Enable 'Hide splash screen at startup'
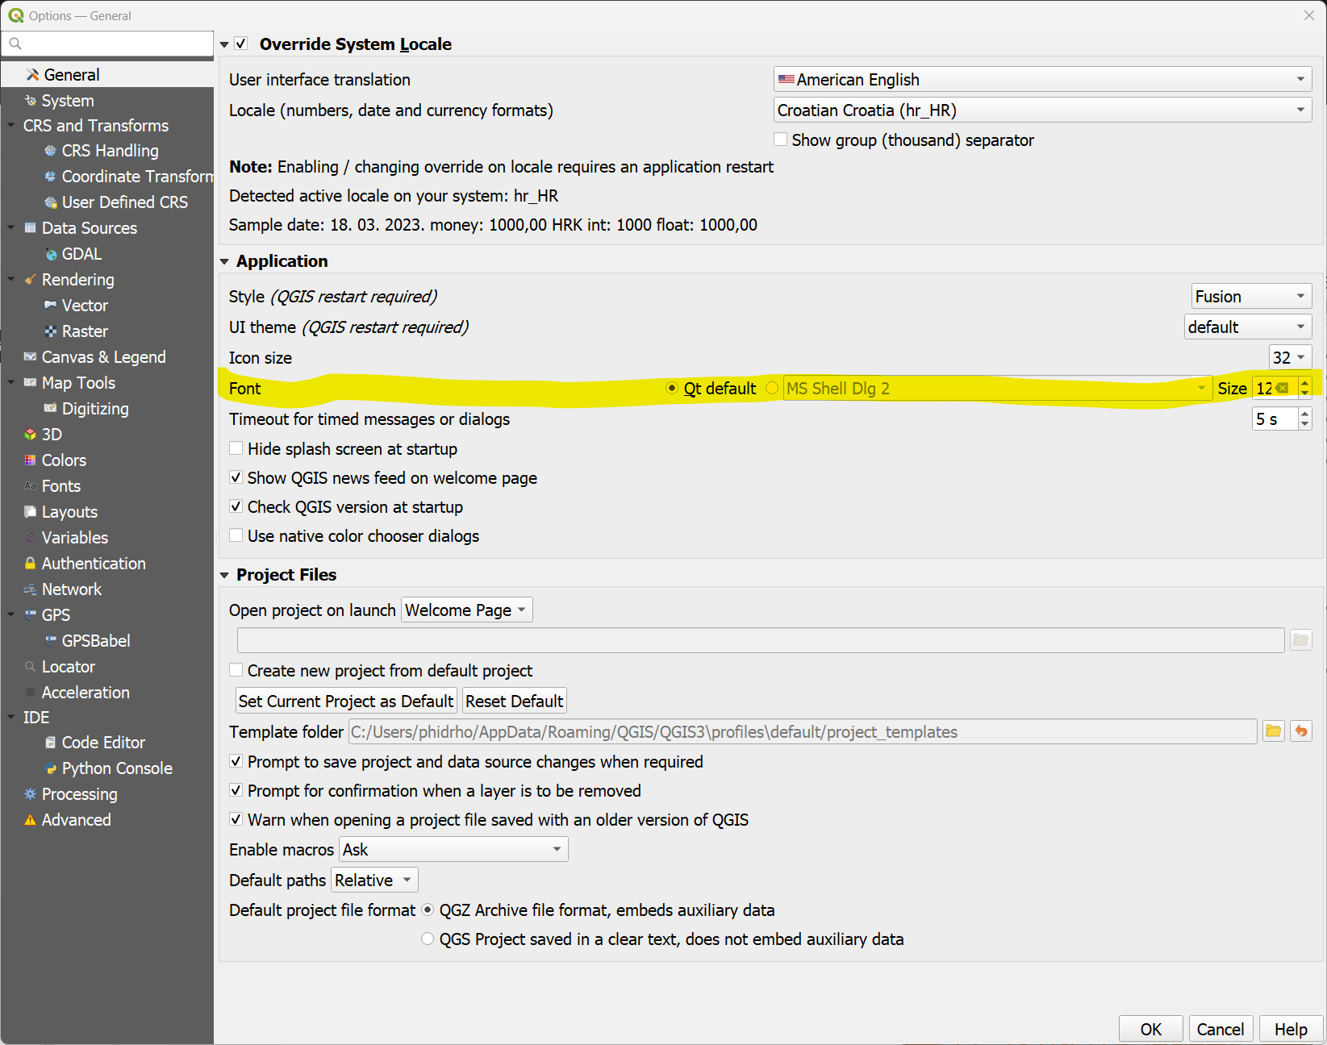The width and height of the screenshot is (1327, 1045). (x=236, y=448)
